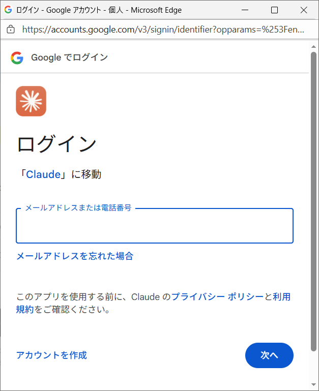Maximize the Edge sign-in window
Screen dimensions: 319x391
coord(274,10)
